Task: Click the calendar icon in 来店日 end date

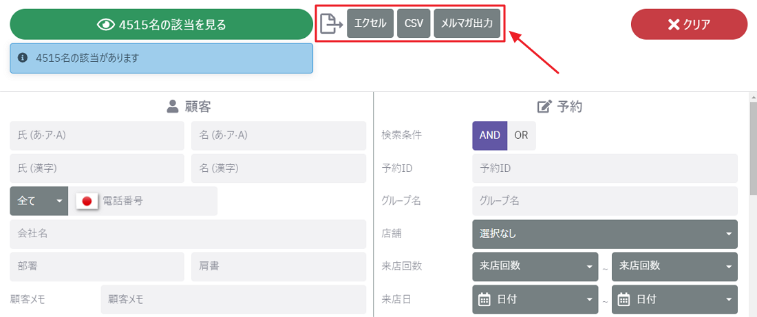Action: click(x=623, y=299)
